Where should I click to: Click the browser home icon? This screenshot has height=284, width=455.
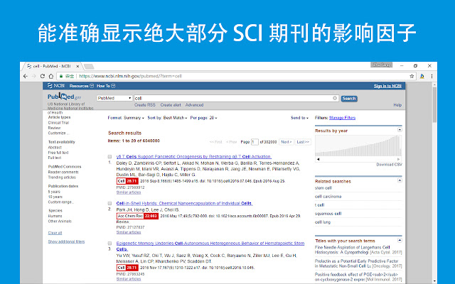click(51, 76)
